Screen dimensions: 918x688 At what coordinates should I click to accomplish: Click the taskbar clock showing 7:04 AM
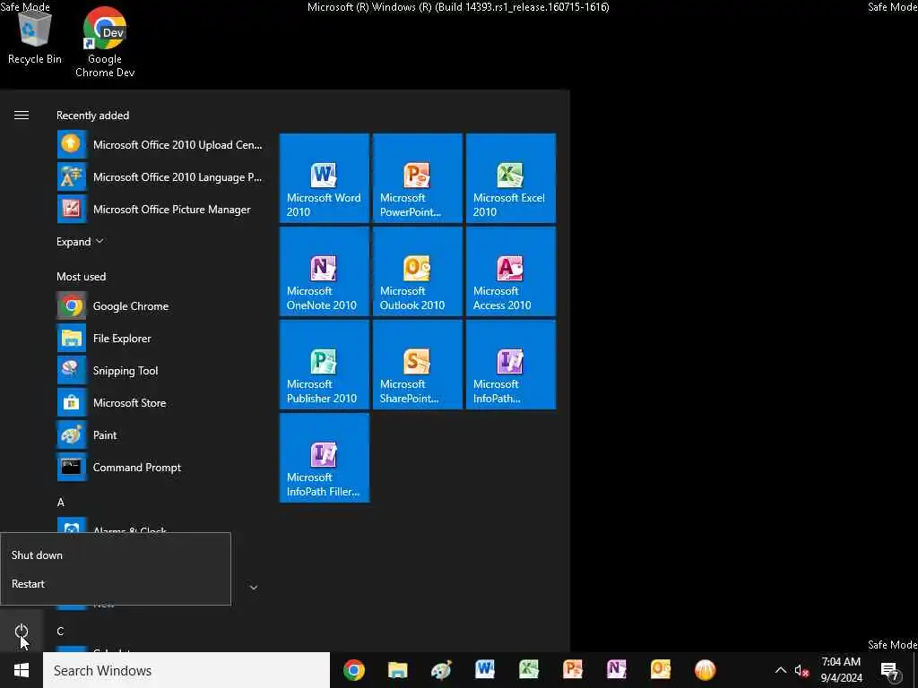coord(841,670)
